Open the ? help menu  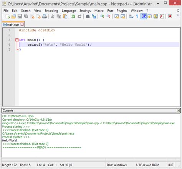pos(147,11)
